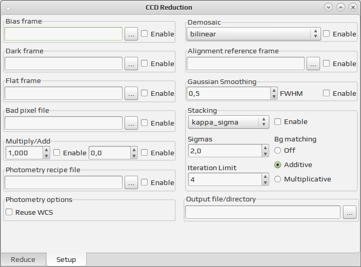
Task: Focus the Alignment reference frame field
Action: [246, 64]
